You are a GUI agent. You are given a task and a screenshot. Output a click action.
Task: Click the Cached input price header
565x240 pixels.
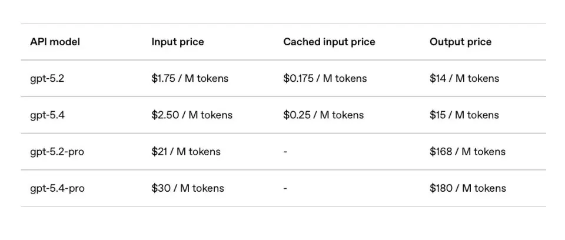click(329, 42)
